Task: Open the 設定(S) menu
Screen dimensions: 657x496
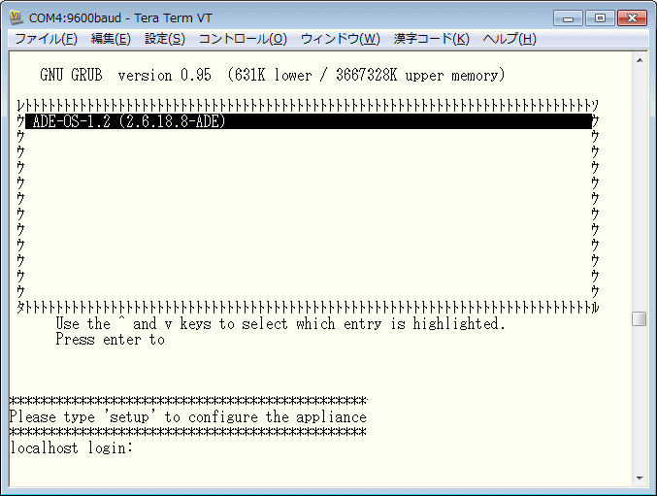Action: [x=164, y=39]
